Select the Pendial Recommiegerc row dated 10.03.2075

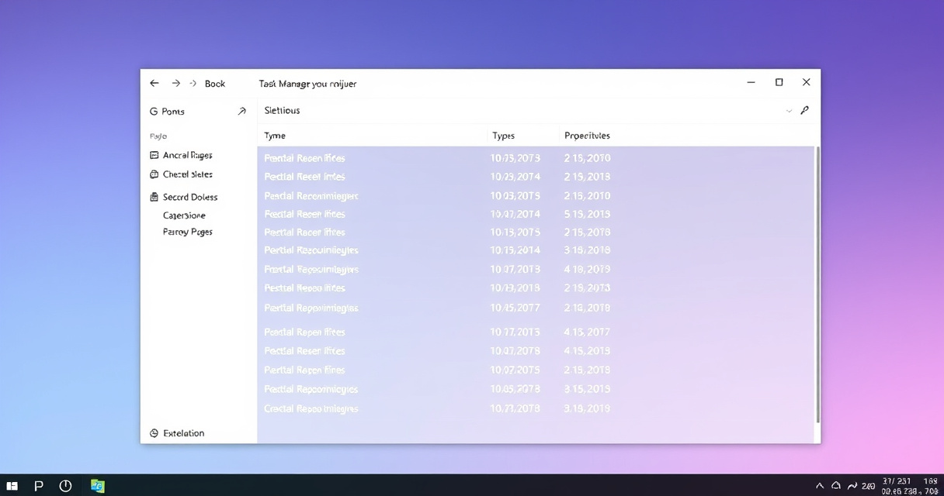311,196
